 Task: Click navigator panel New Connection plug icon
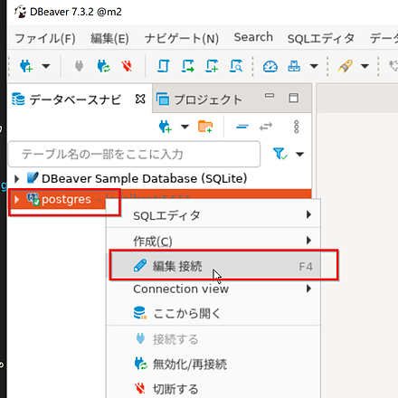click(166, 127)
